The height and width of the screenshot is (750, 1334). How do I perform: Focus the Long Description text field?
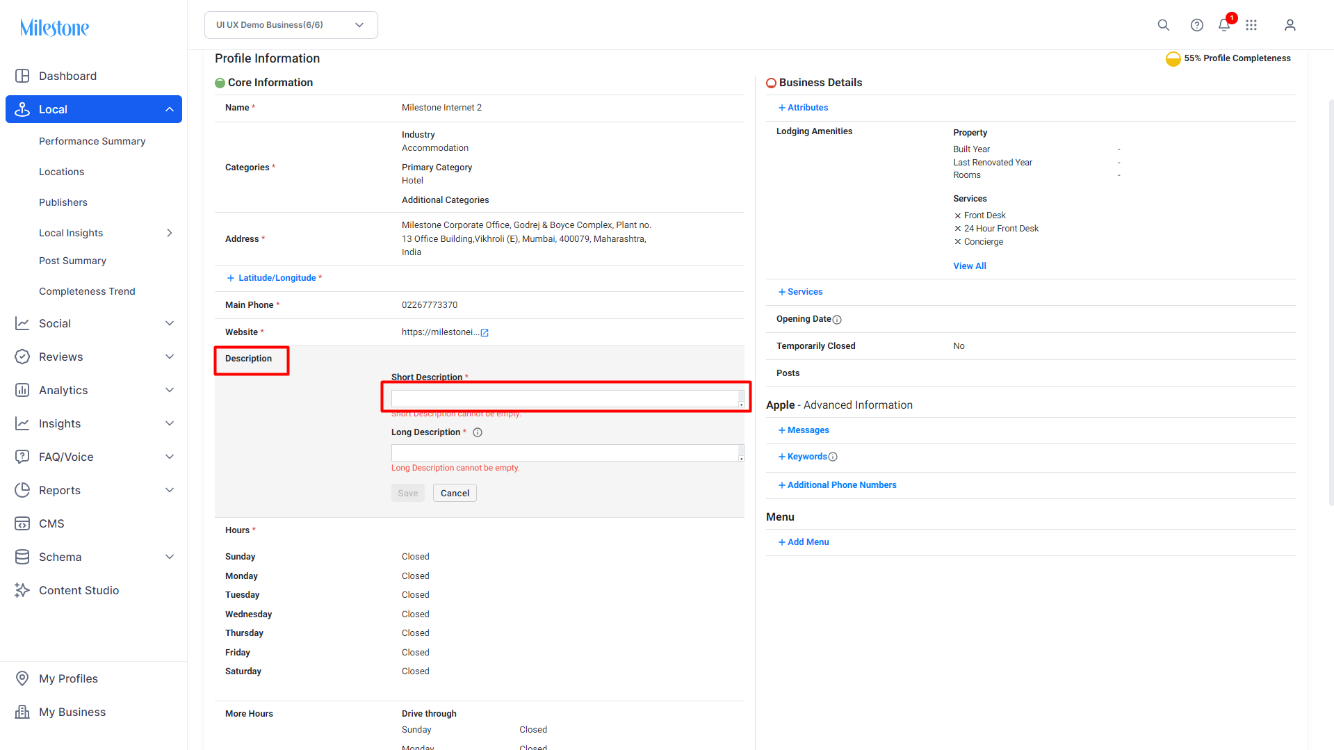[x=567, y=453]
